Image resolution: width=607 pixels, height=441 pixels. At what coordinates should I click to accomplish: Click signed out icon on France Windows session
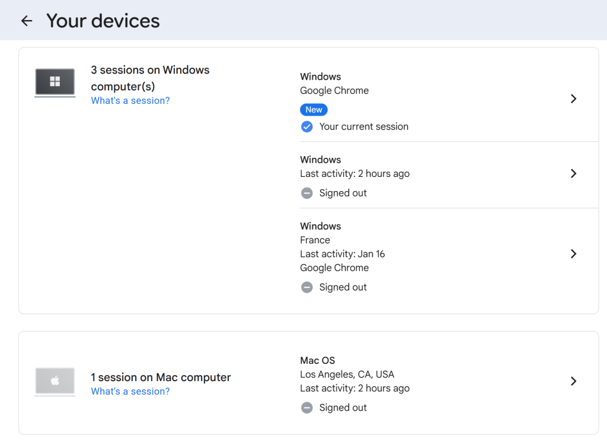click(x=306, y=287)
